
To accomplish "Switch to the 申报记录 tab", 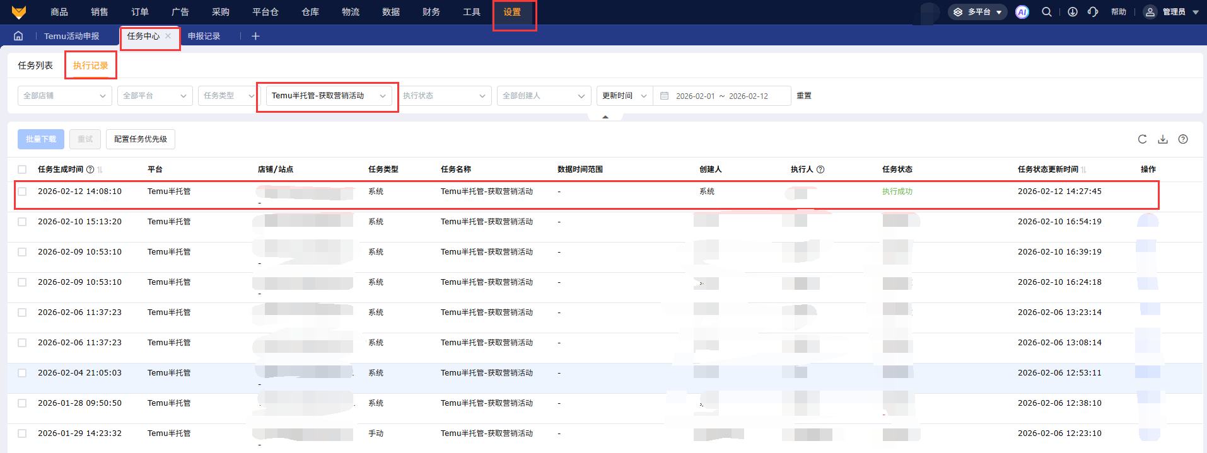I will point(204,36).
